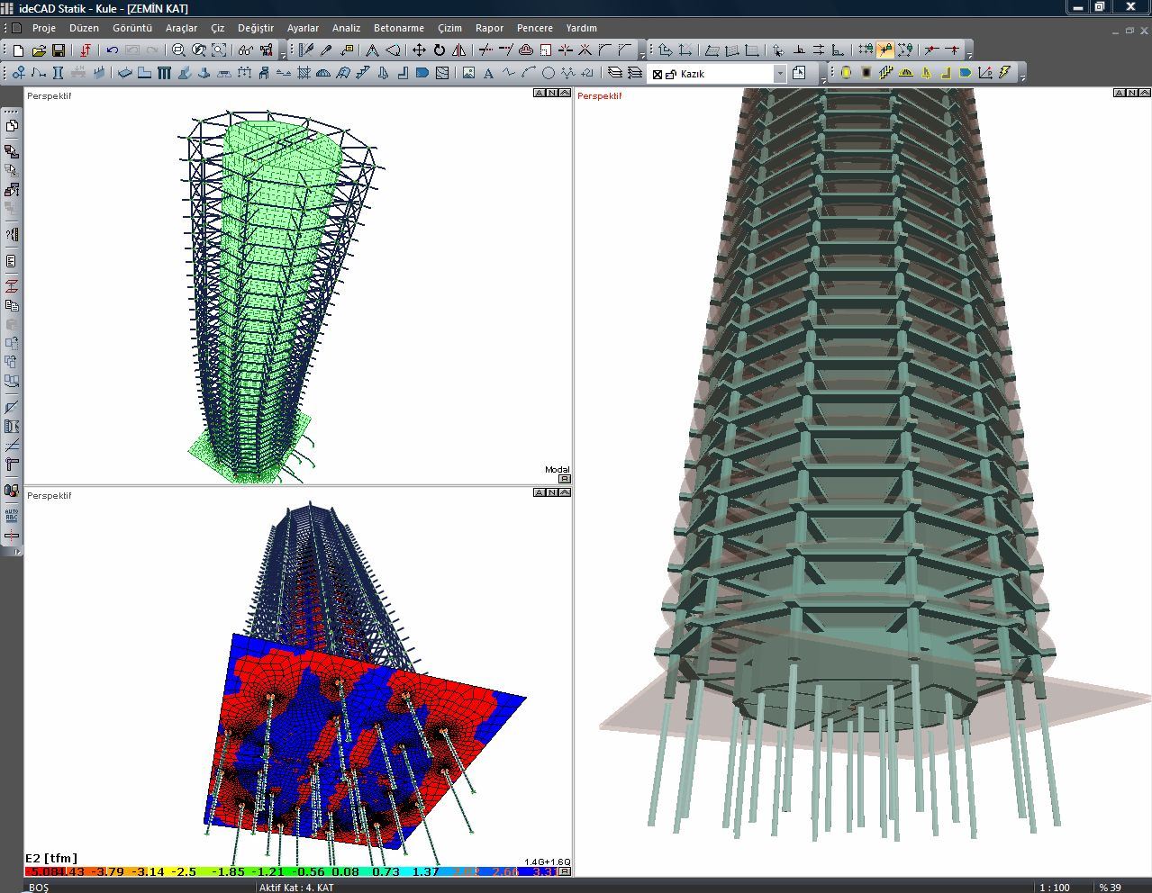Toggle the Kazık layer lock icon
Viewport: 1152px width, 893px height.
671,74
